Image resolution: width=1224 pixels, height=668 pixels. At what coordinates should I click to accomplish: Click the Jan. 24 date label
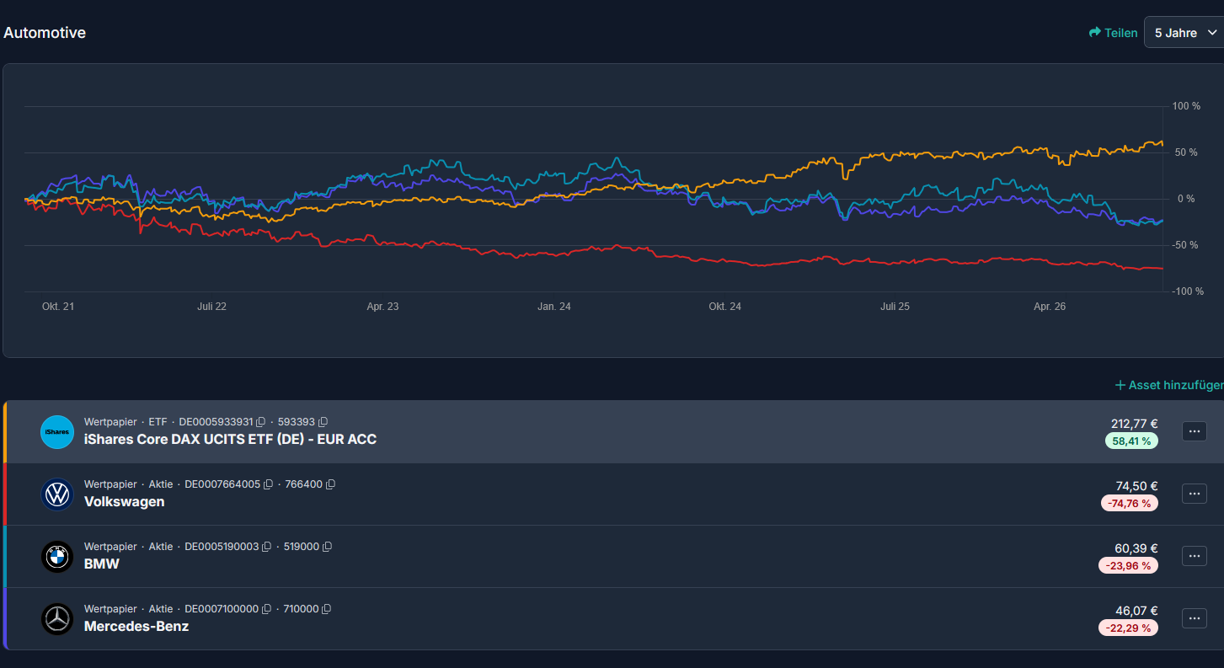554,307
